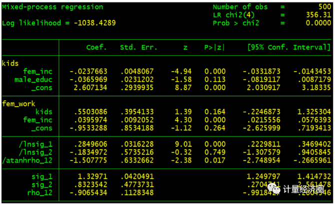Select the '/atanhrho_12' parameter label

coord(27,160)
